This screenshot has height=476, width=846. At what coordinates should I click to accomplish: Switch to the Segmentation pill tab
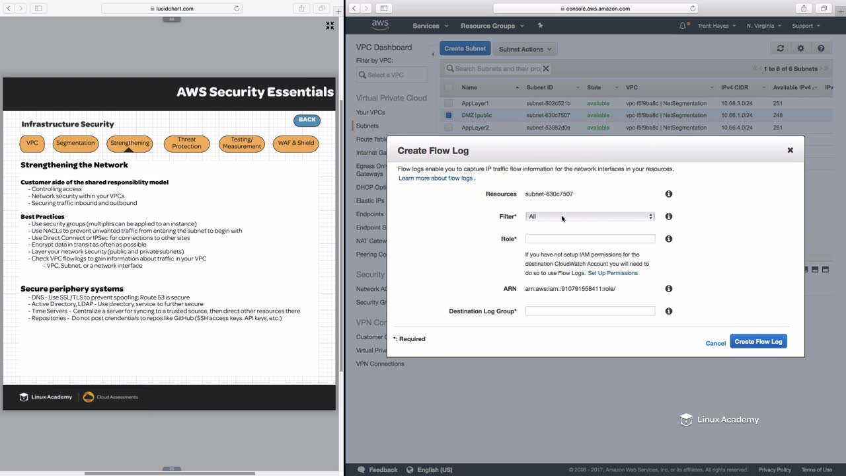tap(75, 143)
